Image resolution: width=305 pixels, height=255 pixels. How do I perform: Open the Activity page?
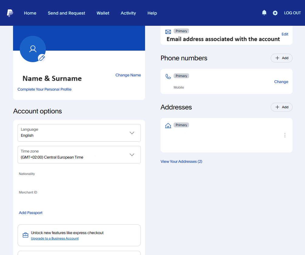[128, 13]
